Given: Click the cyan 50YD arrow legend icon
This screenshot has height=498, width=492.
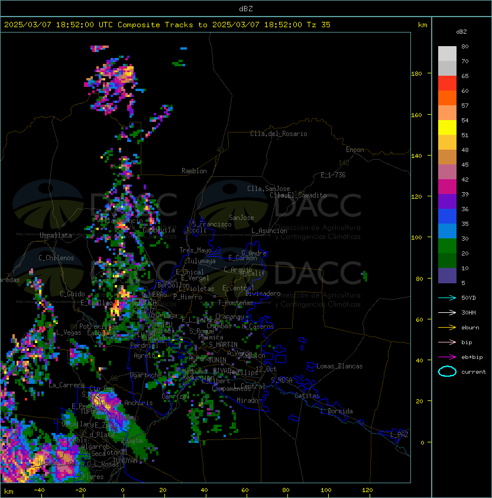Looking at the screenshot, I should [x=447, y=297].
